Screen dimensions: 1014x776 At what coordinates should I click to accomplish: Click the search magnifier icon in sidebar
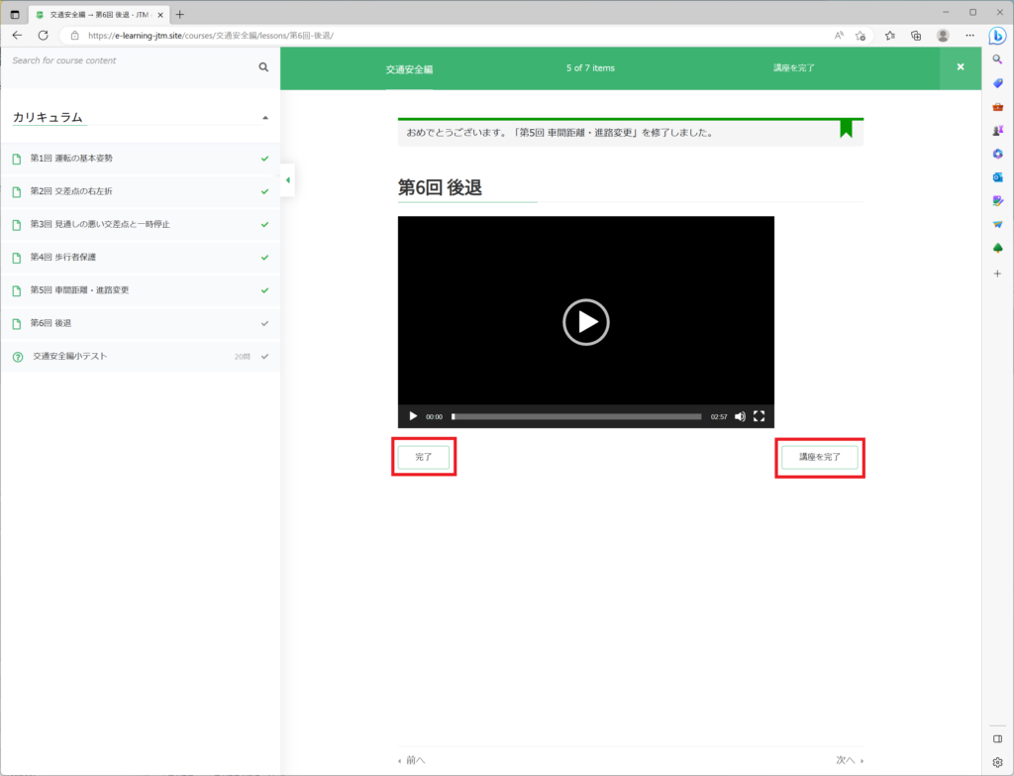[263, 67]
